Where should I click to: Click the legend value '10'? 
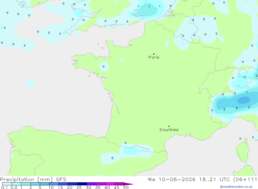[51, 187]
